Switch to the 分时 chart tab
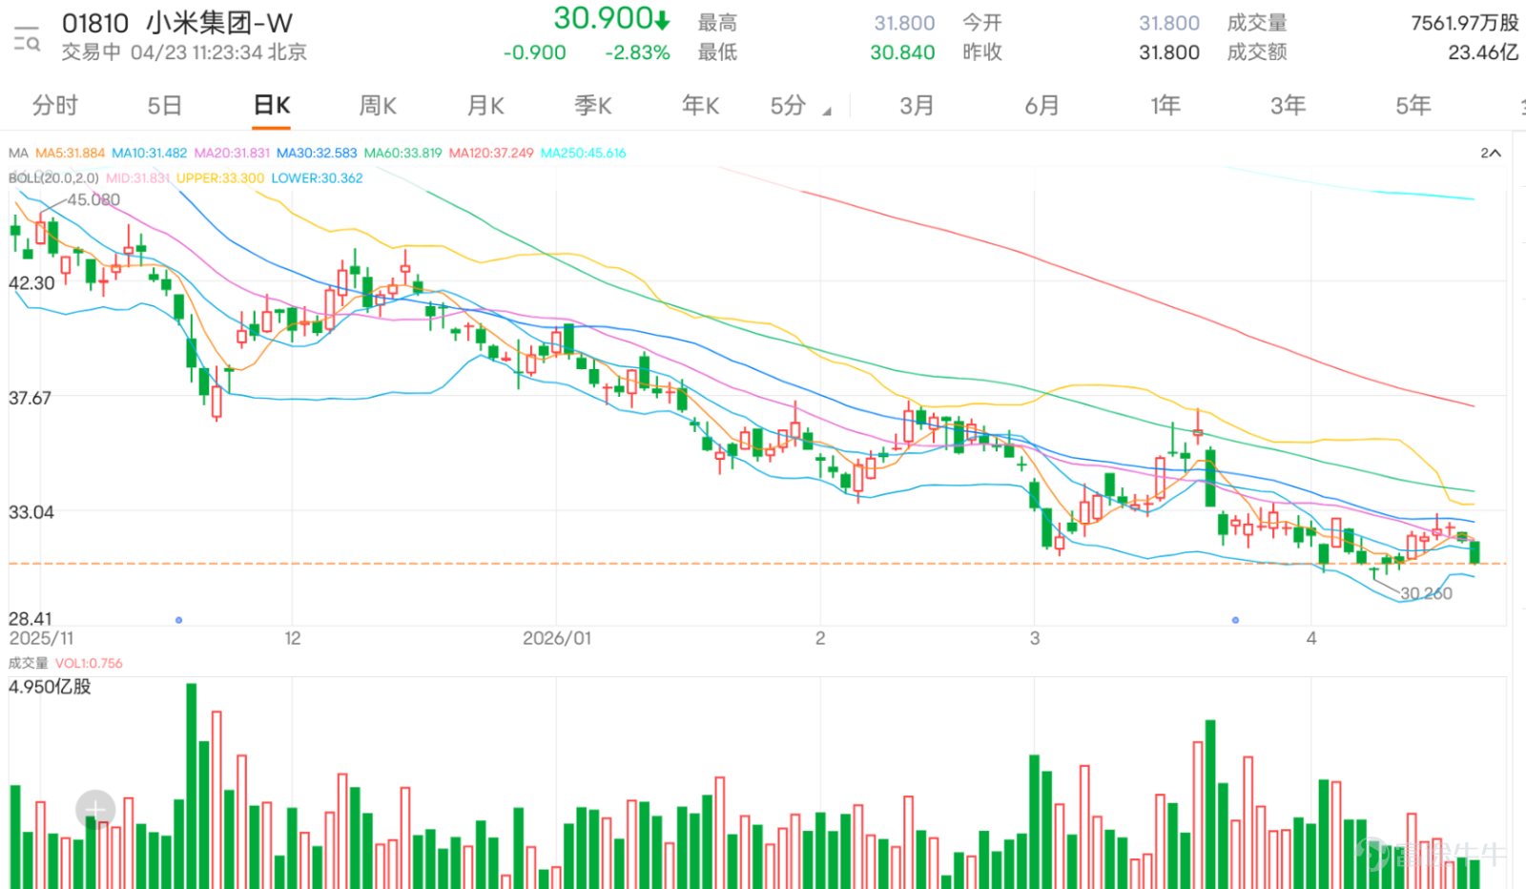Screen dimensions: 1526x889 (54, 106)
